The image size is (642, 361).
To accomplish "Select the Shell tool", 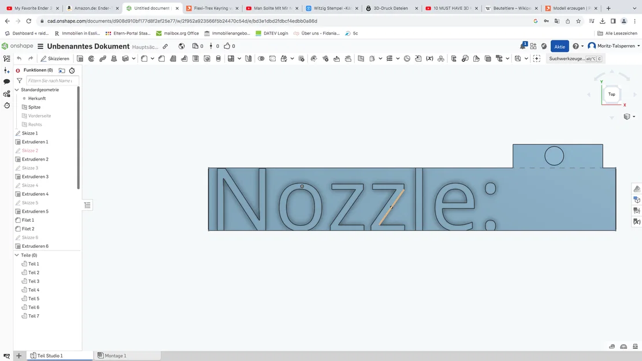I will point(196,58).
